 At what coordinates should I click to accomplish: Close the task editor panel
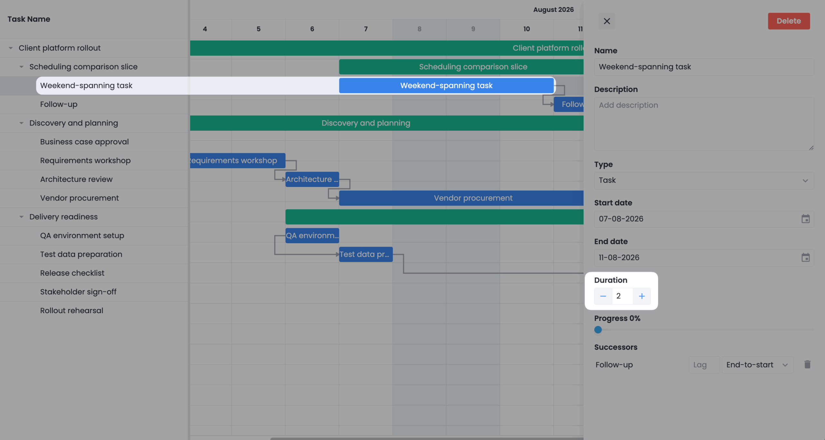[607, 21]
